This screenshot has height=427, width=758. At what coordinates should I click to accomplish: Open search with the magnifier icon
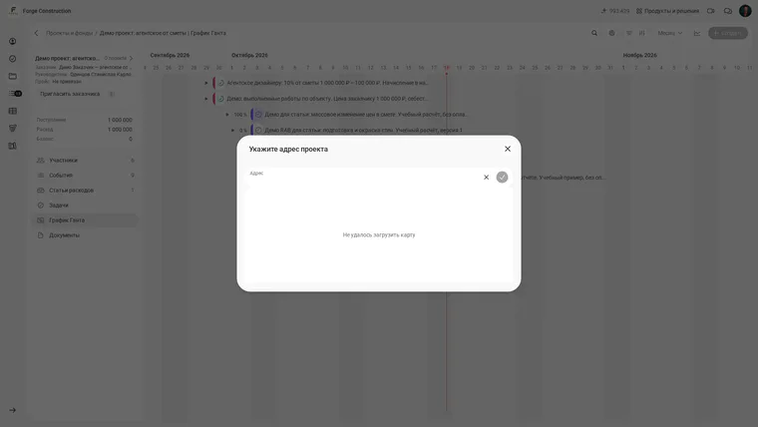click(x=594, y=33)
